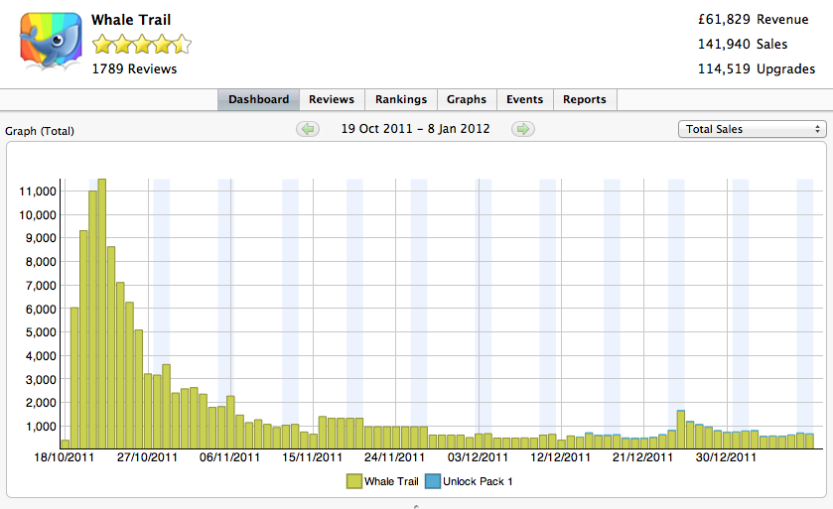Click the '10,000' y-axis label
Screen dimensions: 833x509
pos(38,215)
